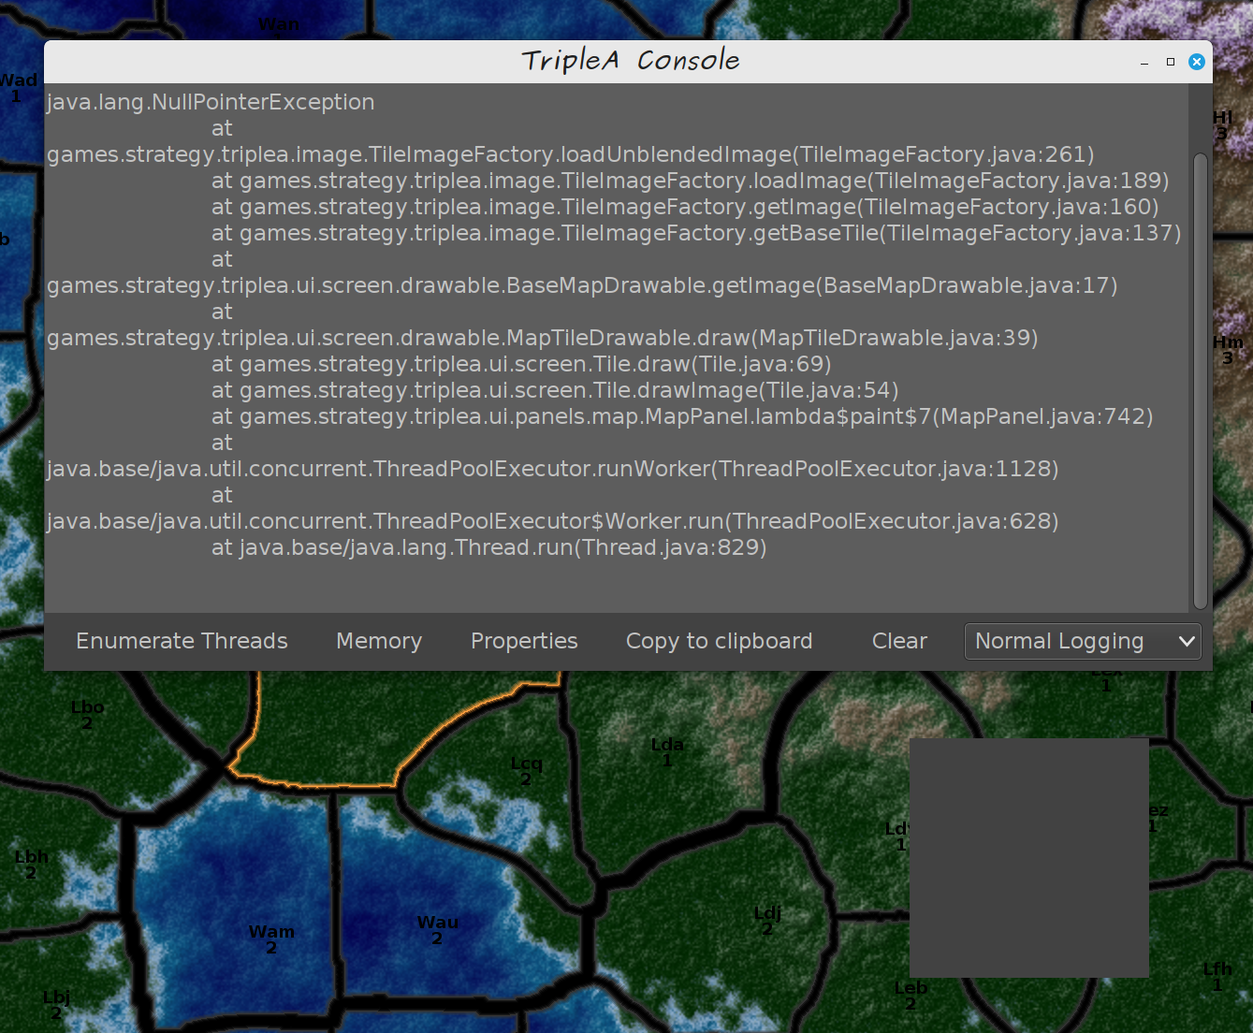Copy the console output to clipboard

tap(719, 641)
